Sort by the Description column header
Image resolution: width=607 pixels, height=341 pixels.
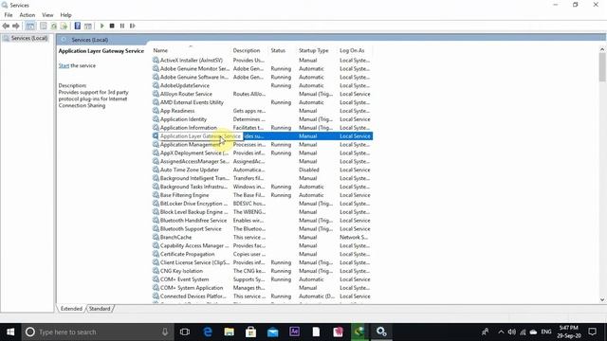247,50
